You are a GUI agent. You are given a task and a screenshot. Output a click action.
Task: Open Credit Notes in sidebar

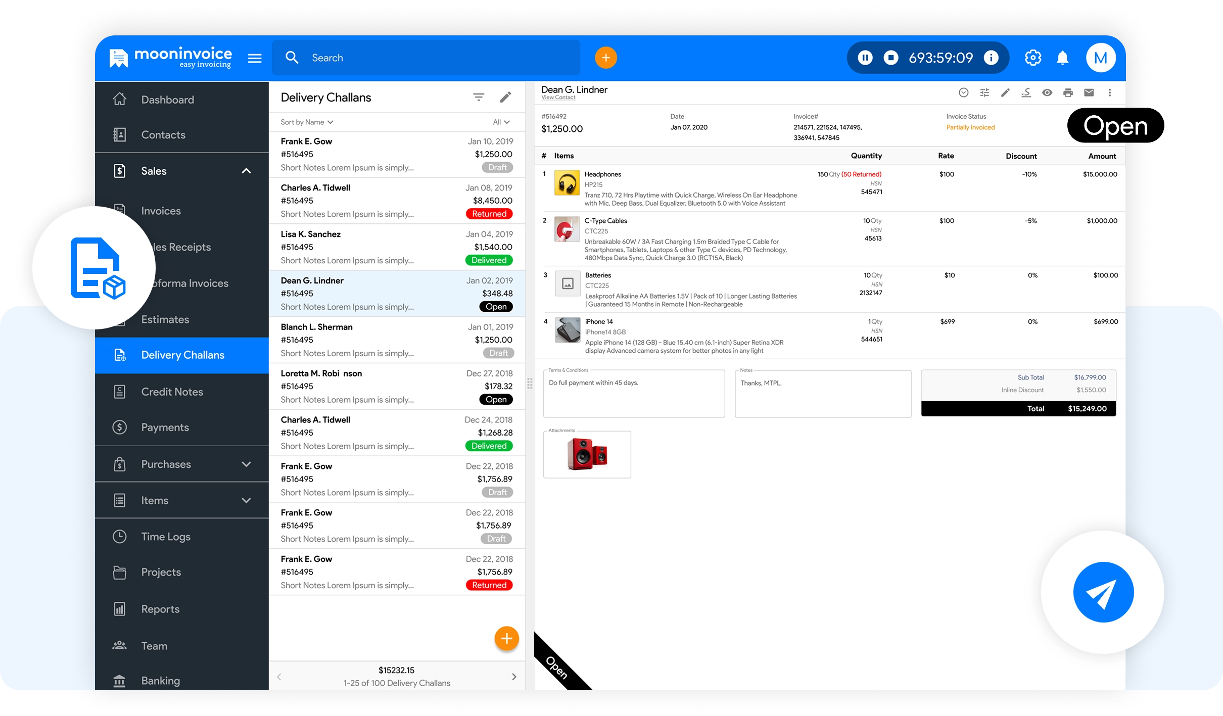[x=172, y=392]
